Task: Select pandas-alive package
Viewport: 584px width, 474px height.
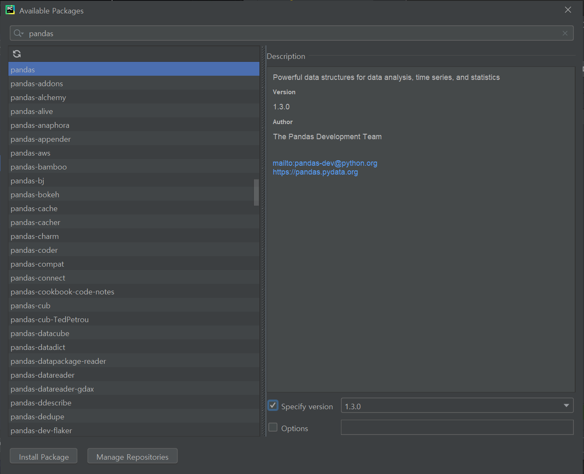Action: pos(134,111)
